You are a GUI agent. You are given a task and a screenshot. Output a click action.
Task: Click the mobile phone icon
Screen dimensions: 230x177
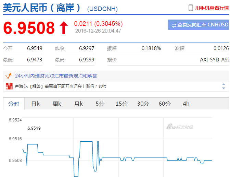(x=191, y=8)
